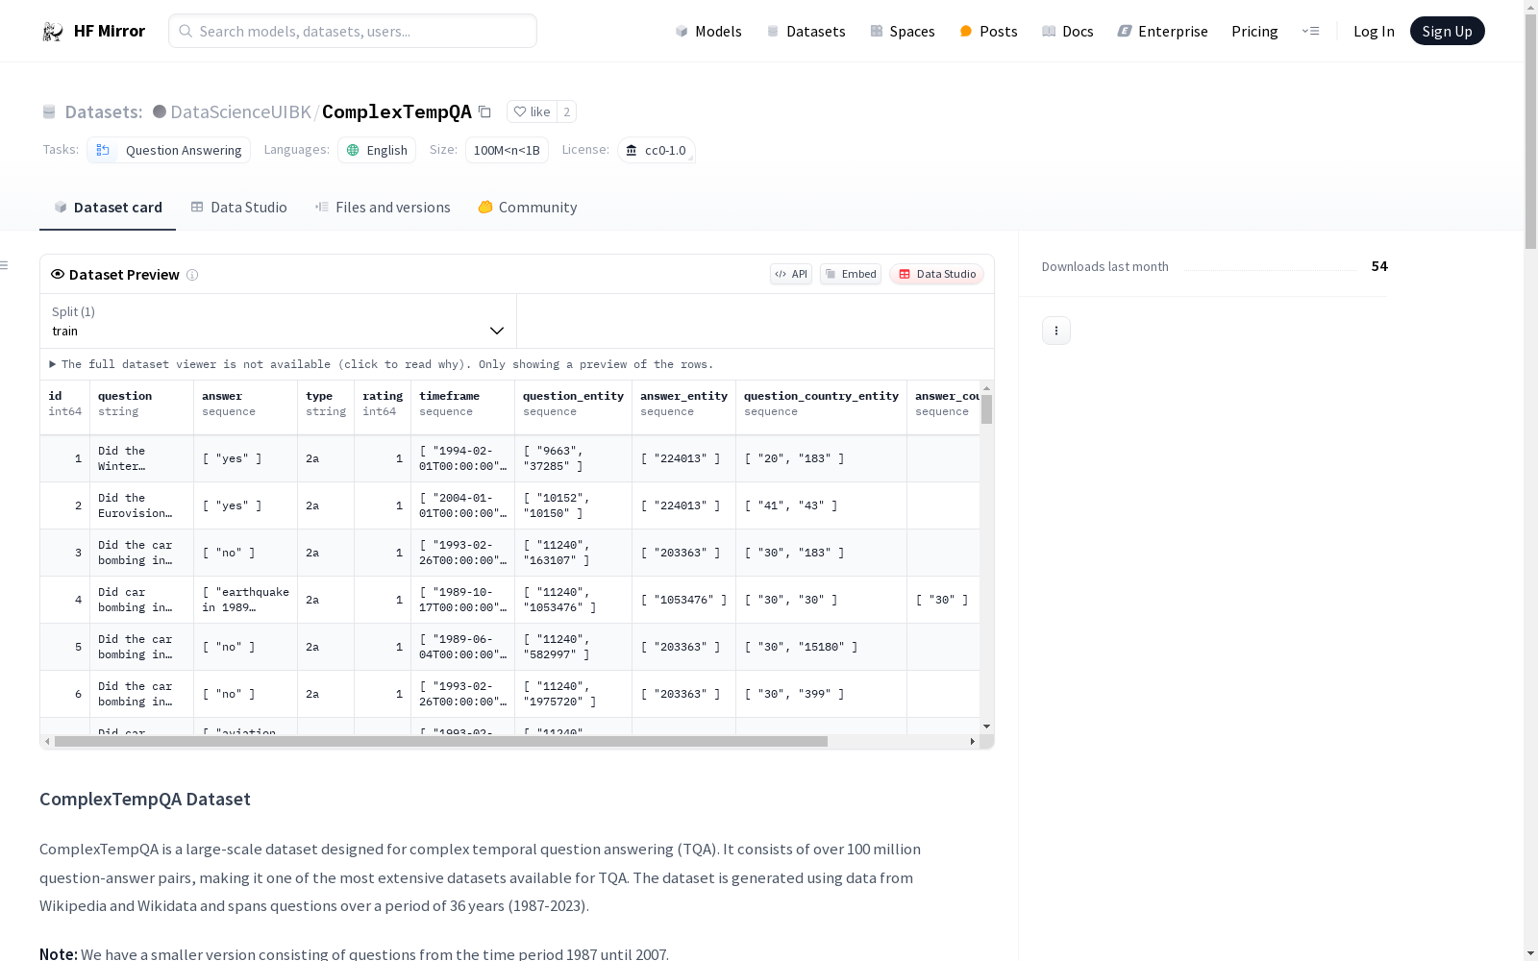Select the Dataset card tab
The height and width of the screenshot is (961, 1538).
coord(108,208)
